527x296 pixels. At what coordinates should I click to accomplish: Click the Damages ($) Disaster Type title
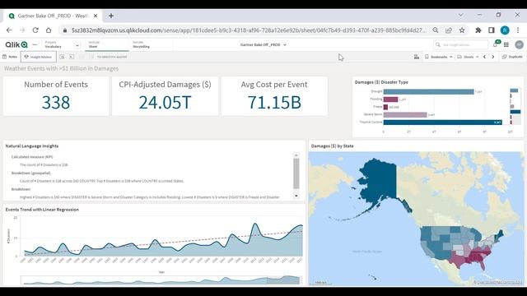[381, 82]
